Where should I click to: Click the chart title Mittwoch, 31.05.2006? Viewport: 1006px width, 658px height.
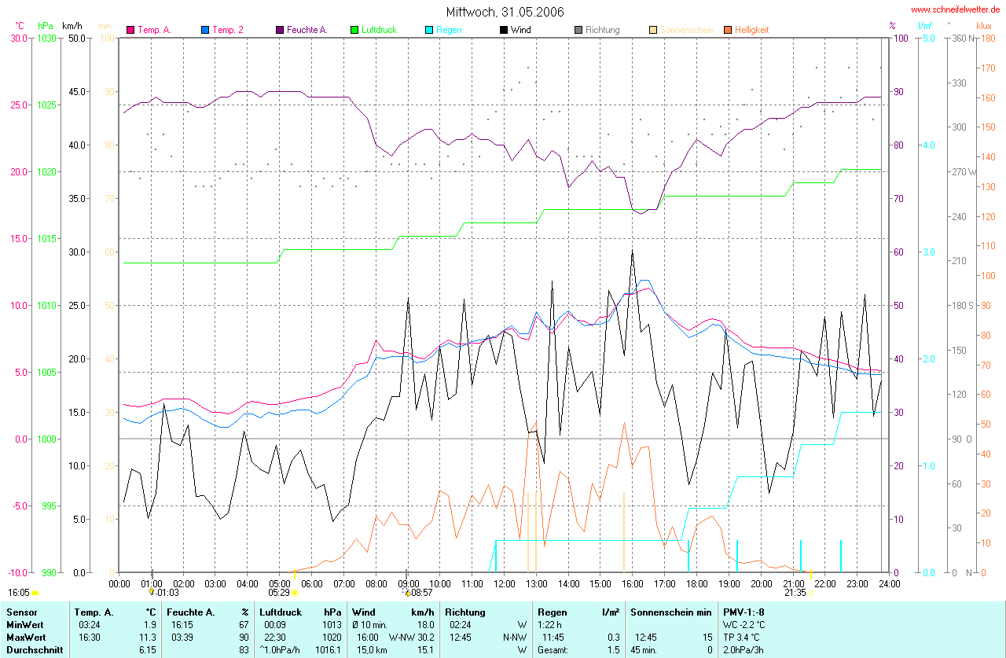point(505,12)
